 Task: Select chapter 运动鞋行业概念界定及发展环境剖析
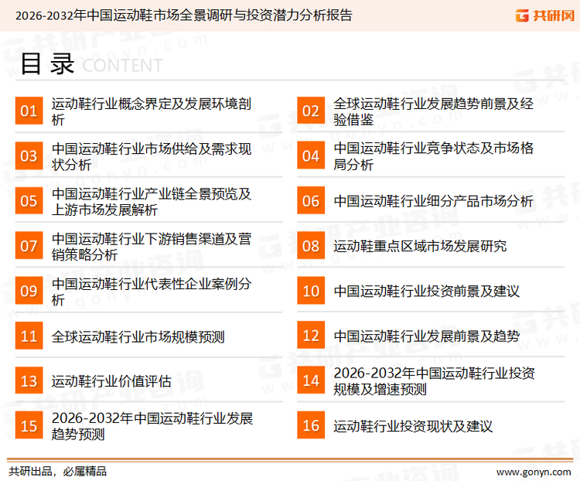pyautogui.click(x=152, y=111)
